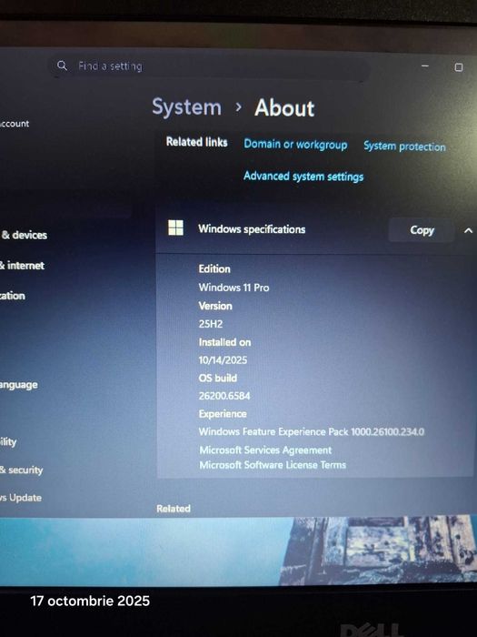
Task: Open Domain or workgroup link
Action: [295, 145]
